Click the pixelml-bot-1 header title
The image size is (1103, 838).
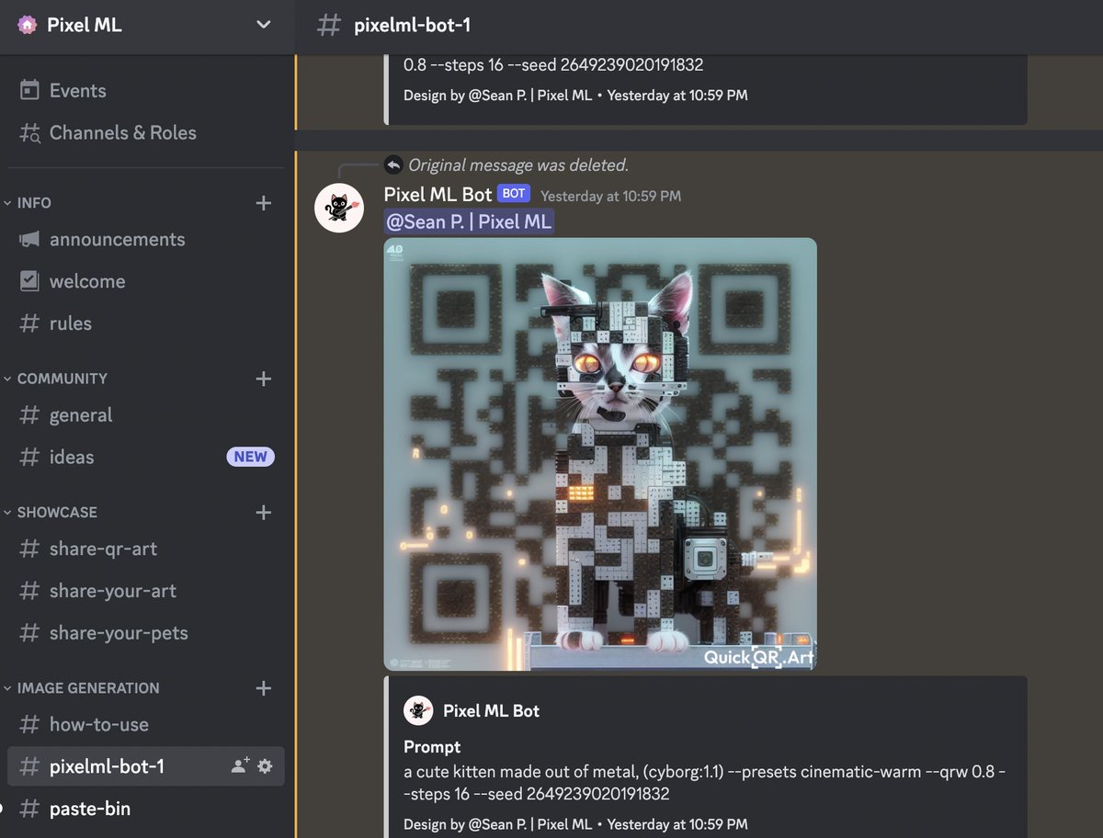[x=412, y=25]
